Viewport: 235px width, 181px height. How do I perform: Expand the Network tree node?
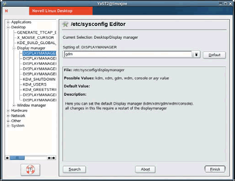pyautogui.click(x=8, y=116)
